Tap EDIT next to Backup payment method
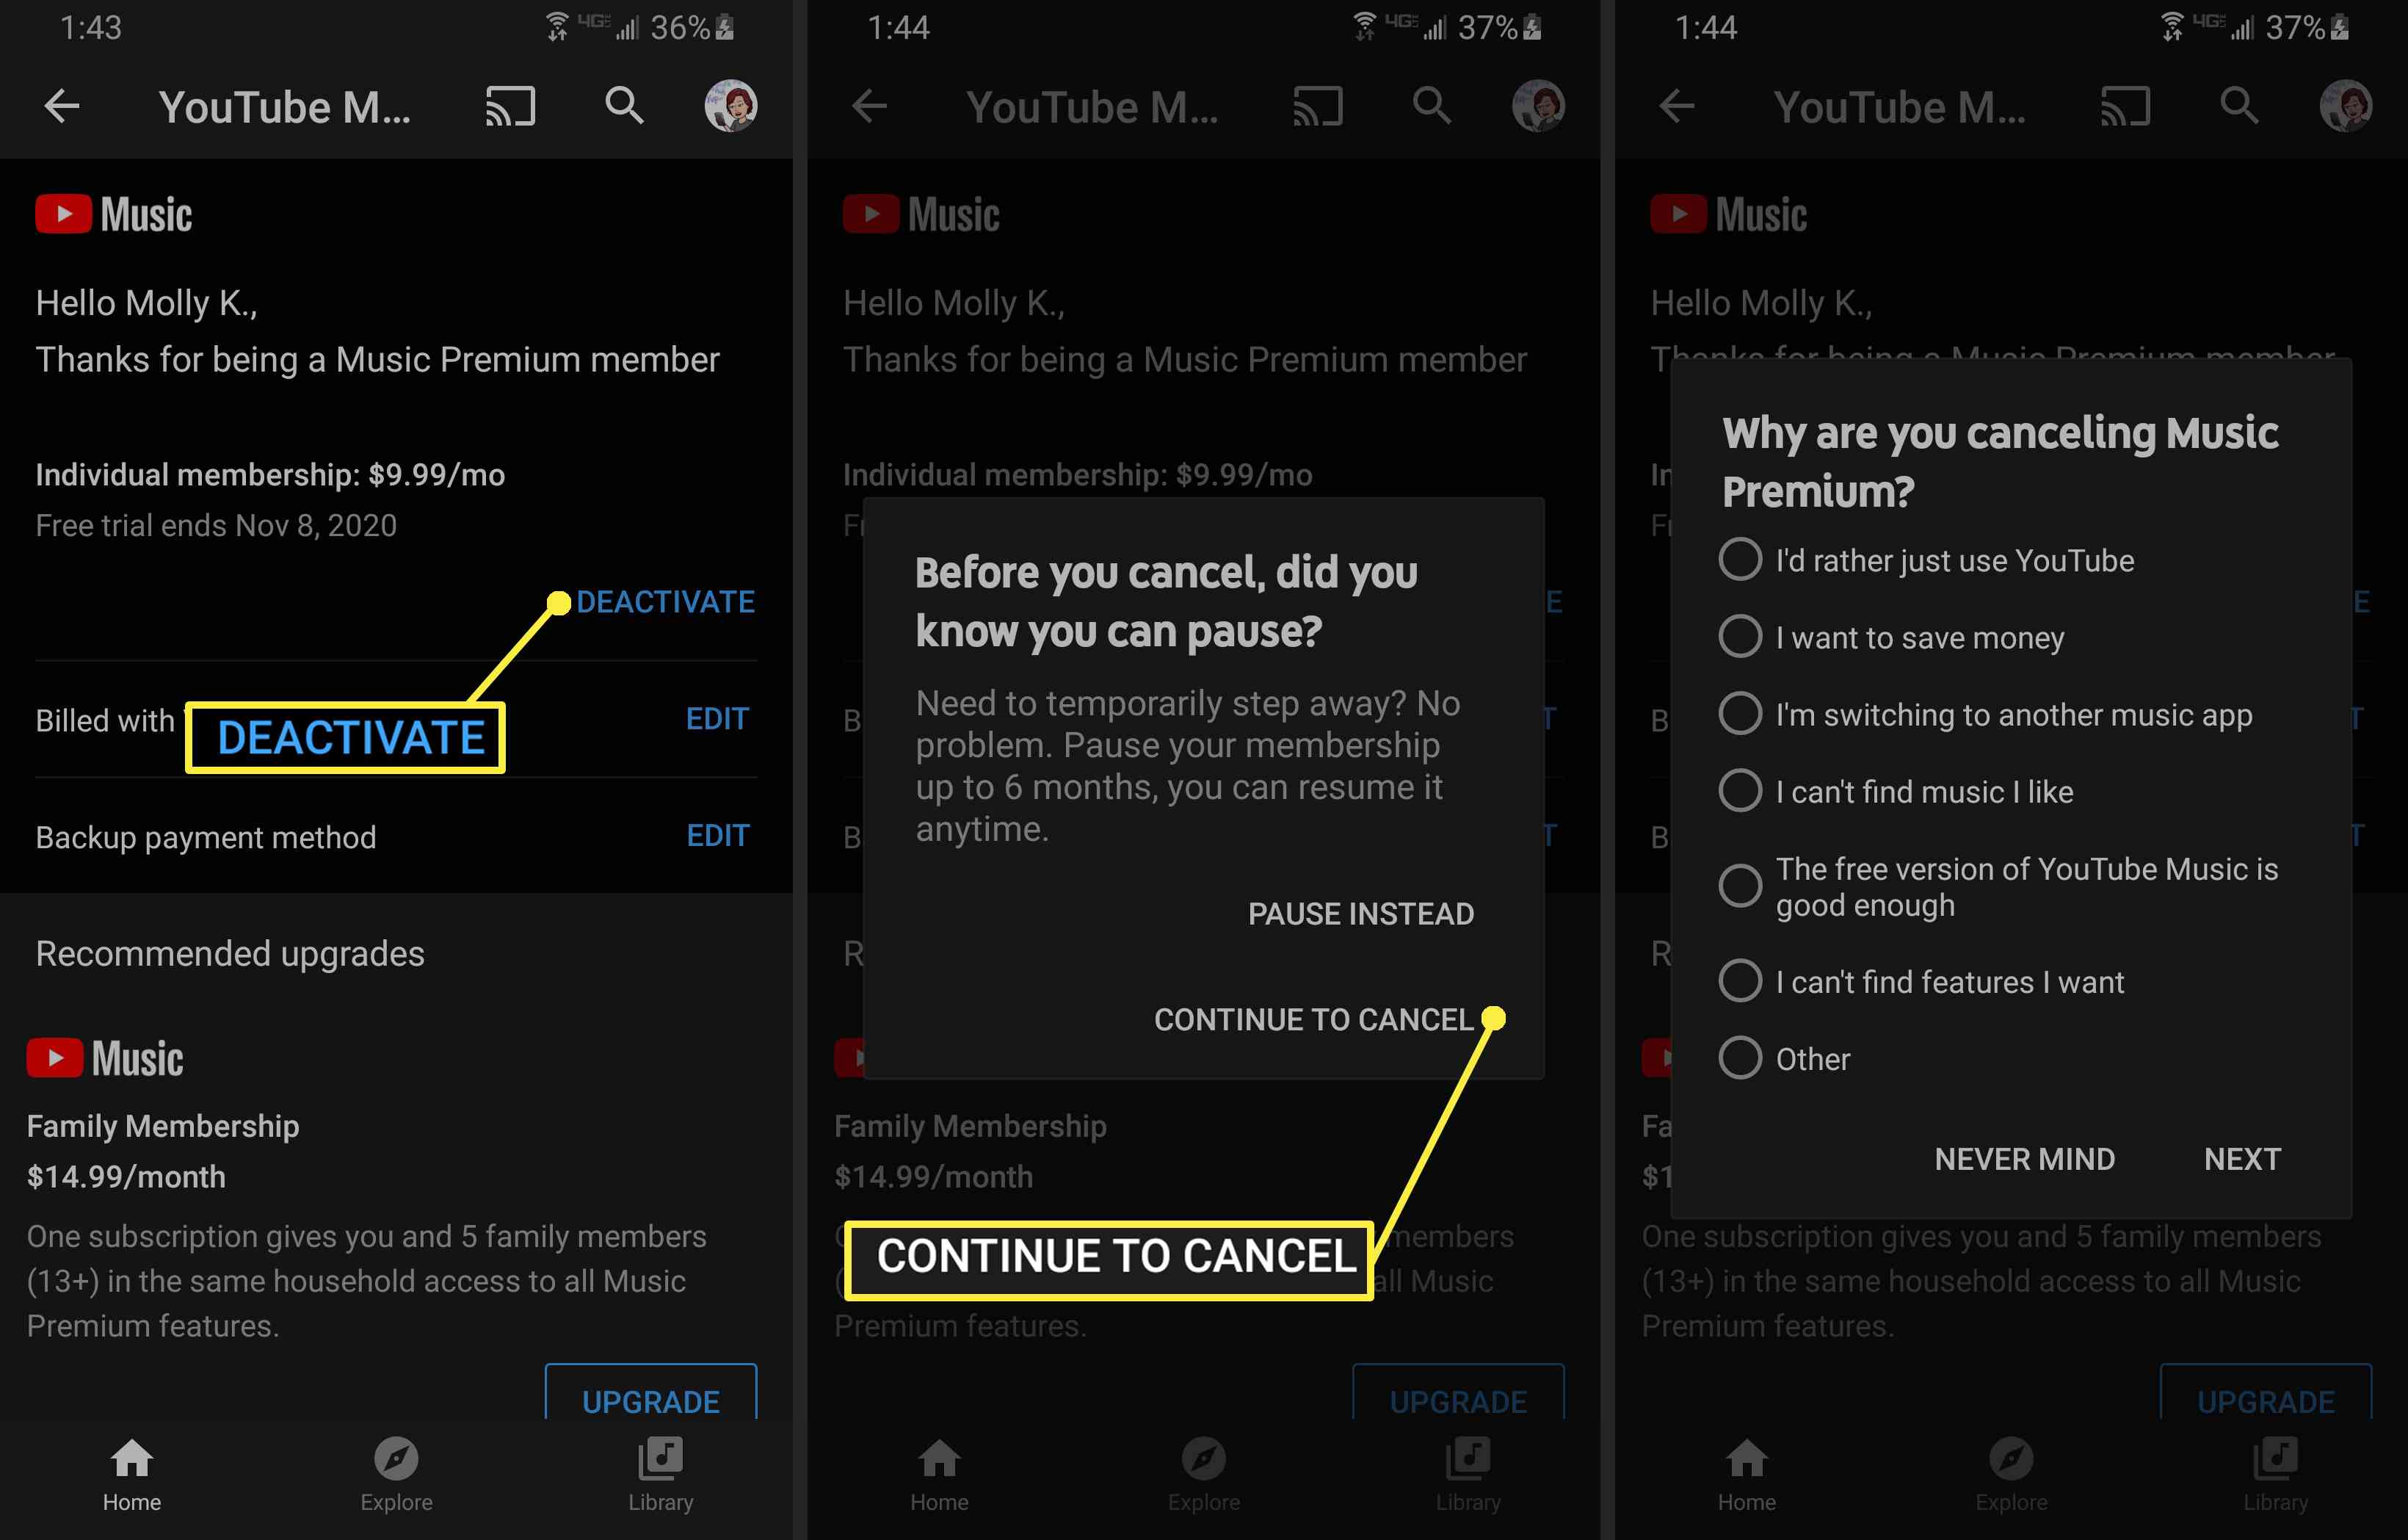The image size is (2408, 1540). pyautogui.click(x=717, y=836)
